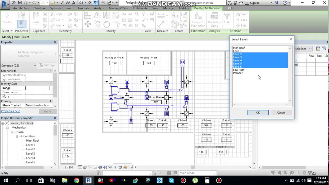Open Level 3 floor plan in Project Browser

point(30,154)
